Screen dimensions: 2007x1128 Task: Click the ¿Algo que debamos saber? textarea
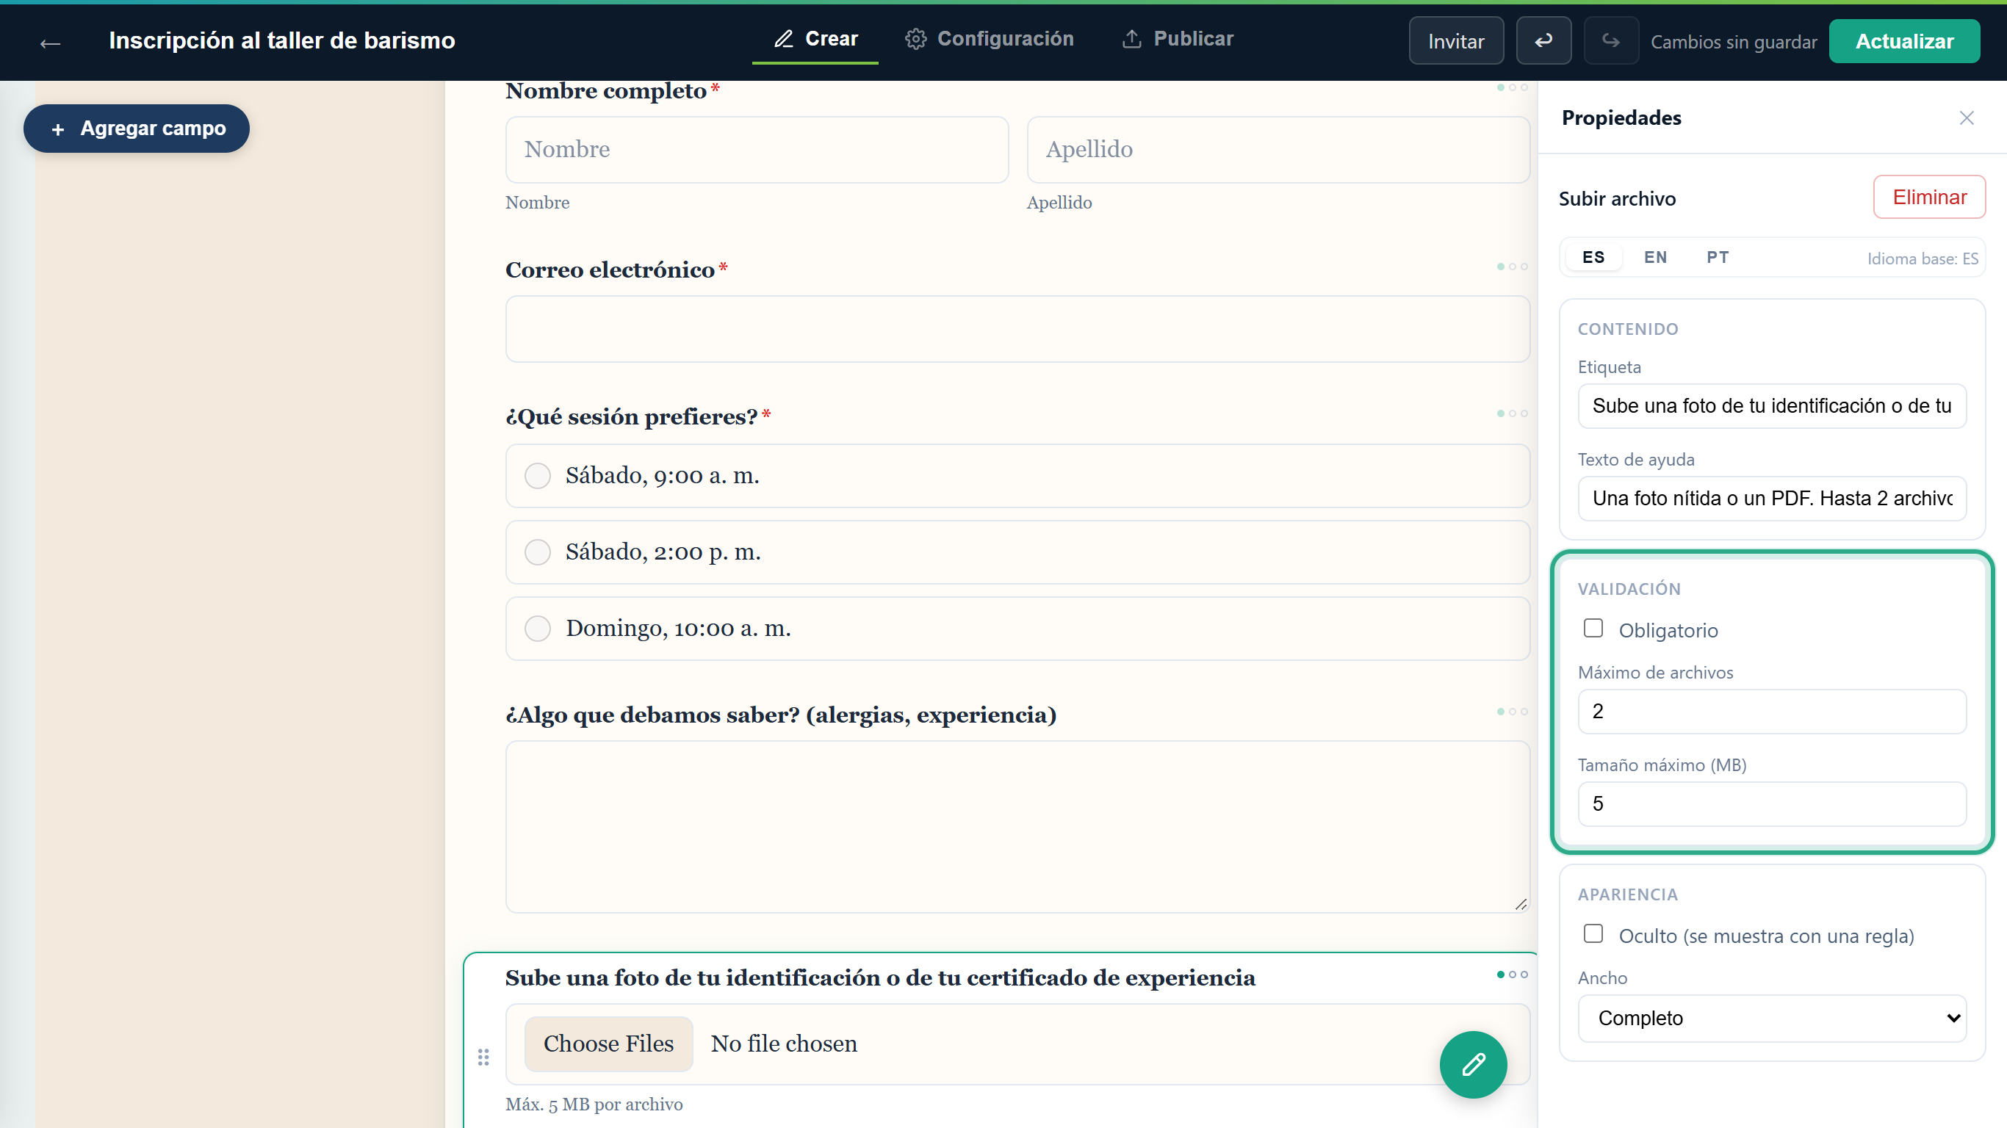(x=1017, y=826)
